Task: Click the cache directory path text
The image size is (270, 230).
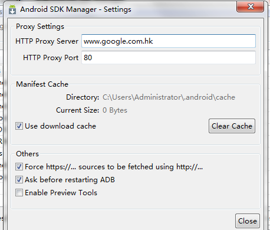Action: (169, 97)
